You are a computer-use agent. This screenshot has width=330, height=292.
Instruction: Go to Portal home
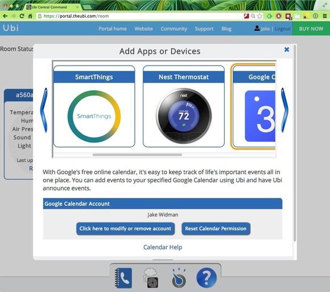coord(113,29)
